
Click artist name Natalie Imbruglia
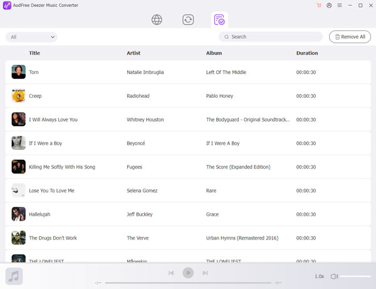(145, 72)
